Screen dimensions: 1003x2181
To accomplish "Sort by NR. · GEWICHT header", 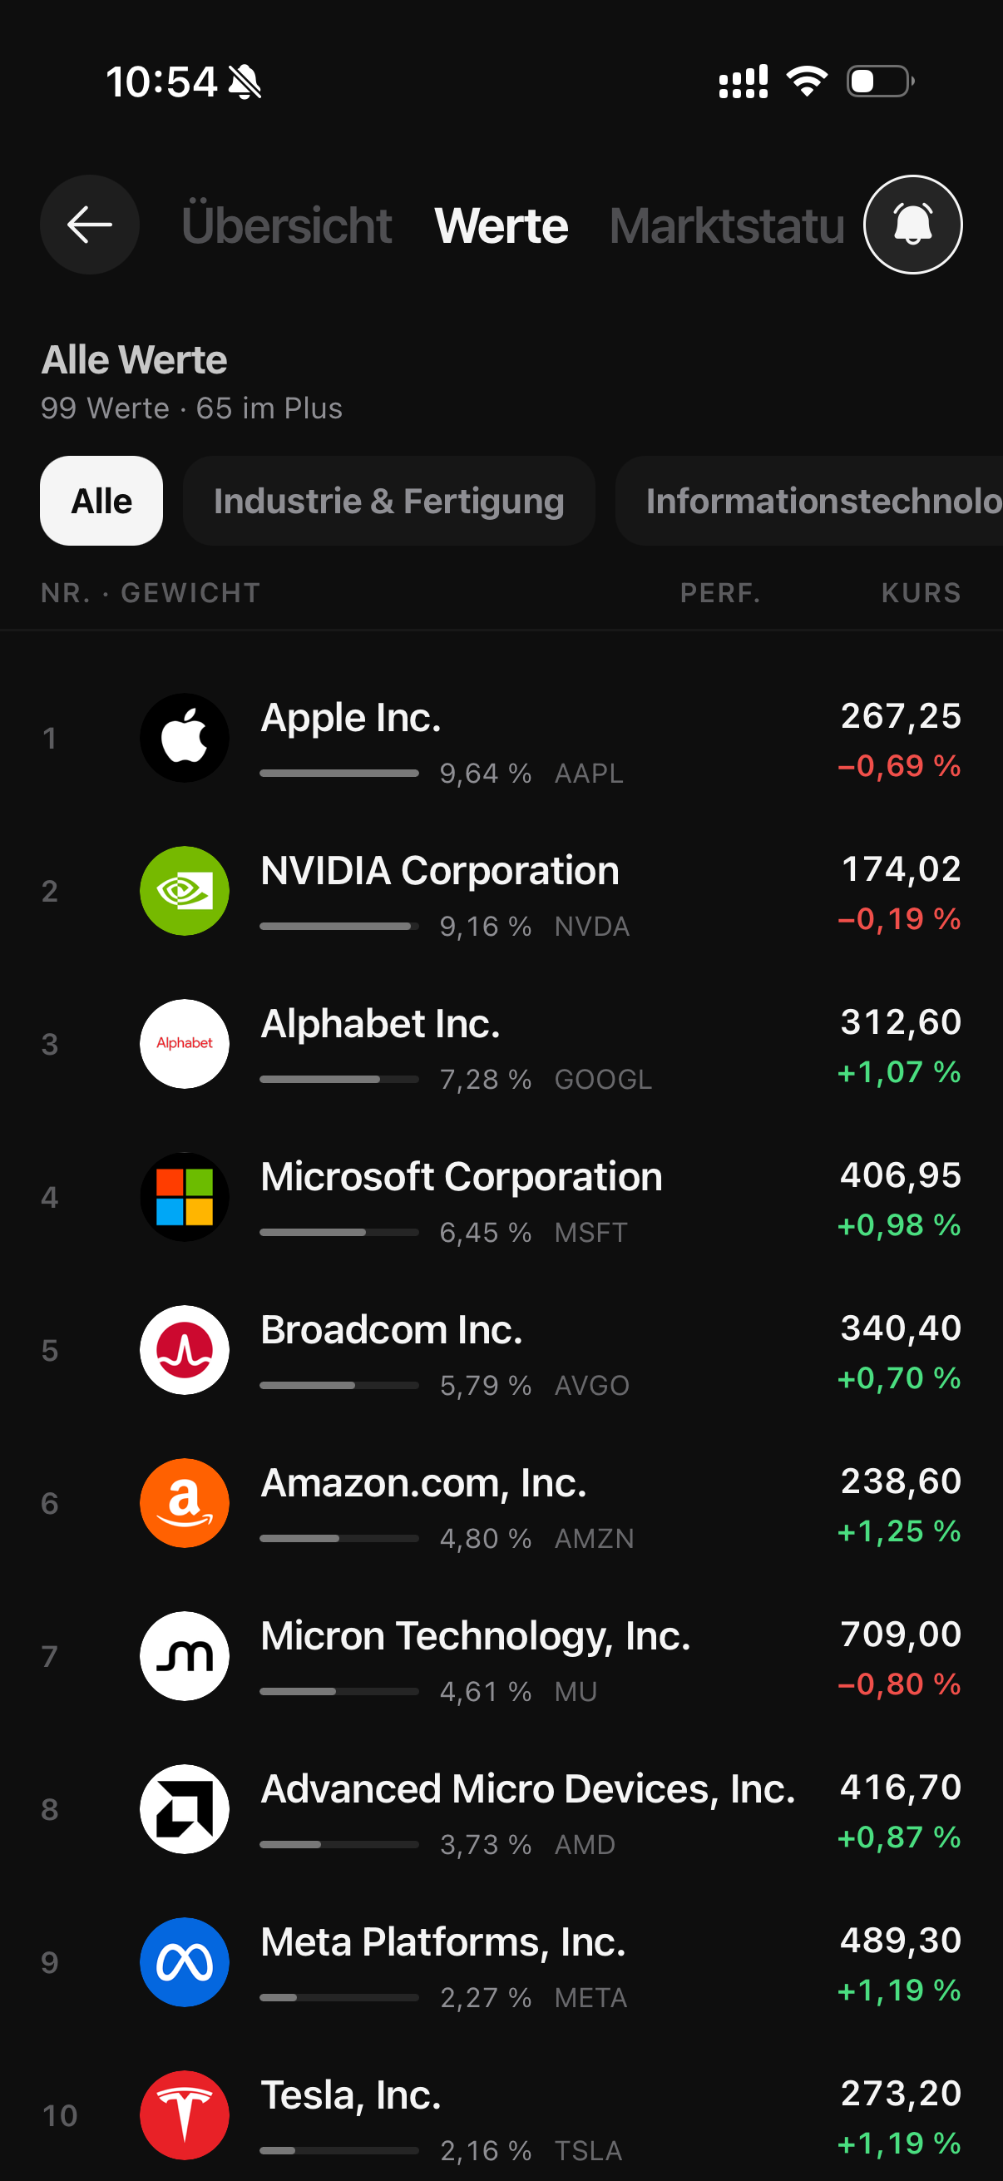I will pos(151,592).
